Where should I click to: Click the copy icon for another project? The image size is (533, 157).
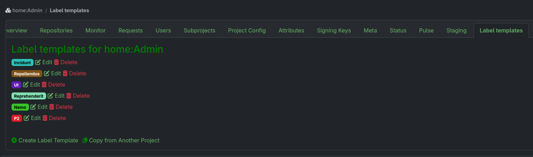tap(85, 140)
